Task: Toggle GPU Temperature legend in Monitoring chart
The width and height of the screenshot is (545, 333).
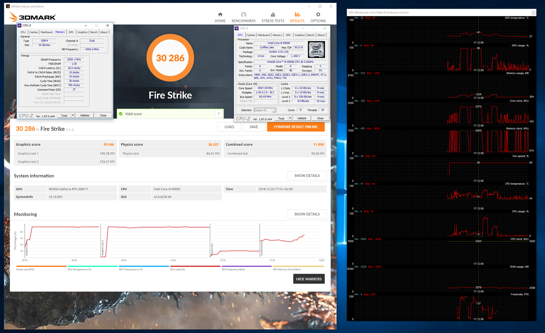Action: tap(143, 268)
